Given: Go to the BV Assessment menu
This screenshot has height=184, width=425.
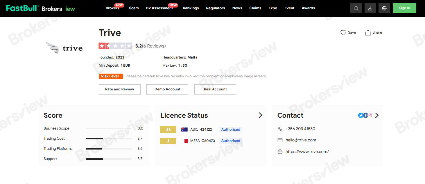Looking at the screenshot, I should [x=159, y=8].
